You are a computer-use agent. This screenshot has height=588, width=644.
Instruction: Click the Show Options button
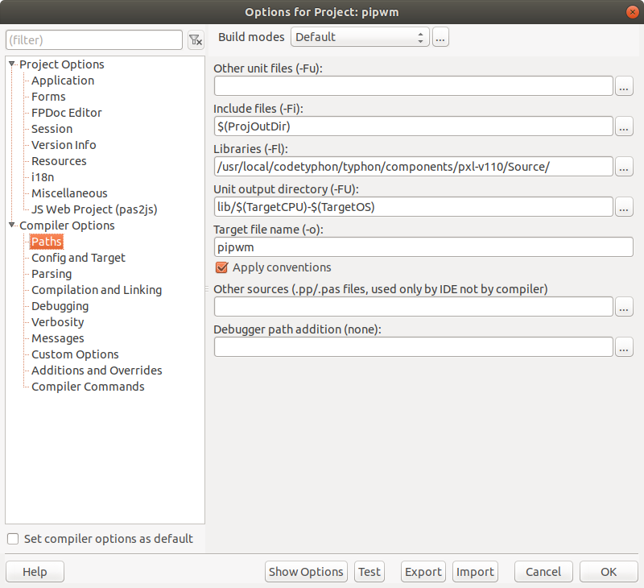[x=306, y=572]
